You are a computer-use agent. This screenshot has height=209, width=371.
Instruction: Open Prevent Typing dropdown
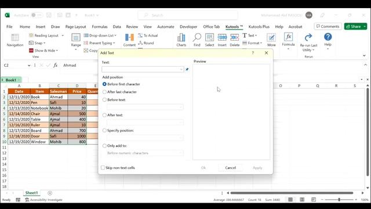(99, 43)
